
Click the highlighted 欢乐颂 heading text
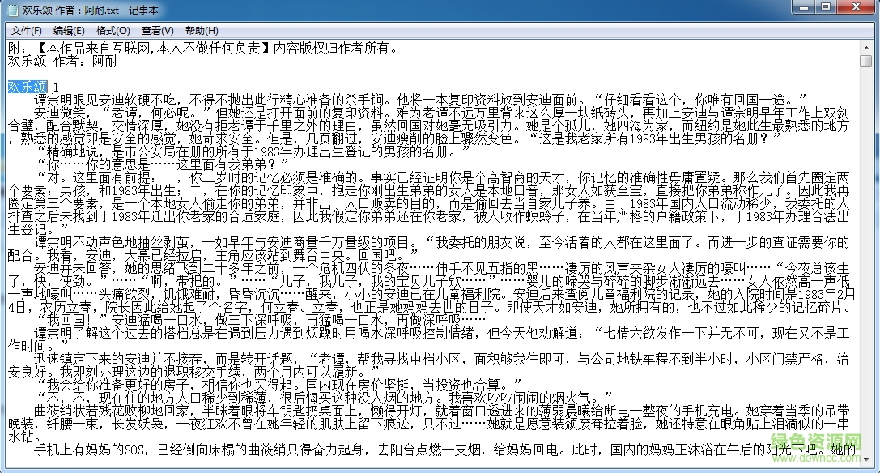28,87
